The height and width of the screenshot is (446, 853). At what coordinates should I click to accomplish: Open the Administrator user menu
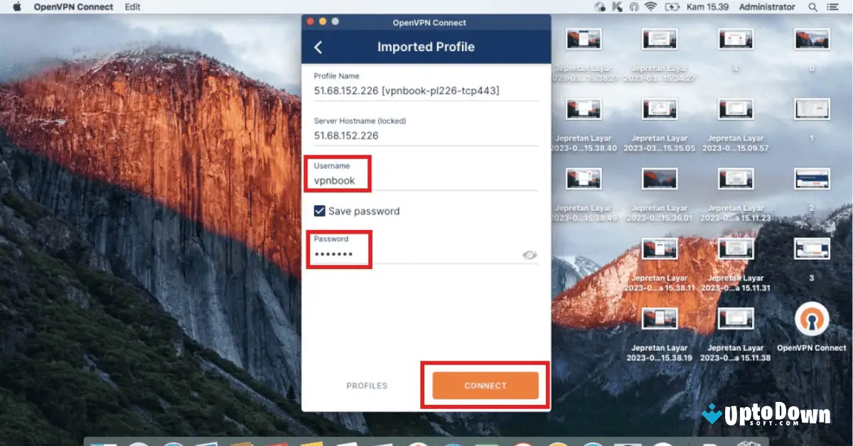pos(766,6)
